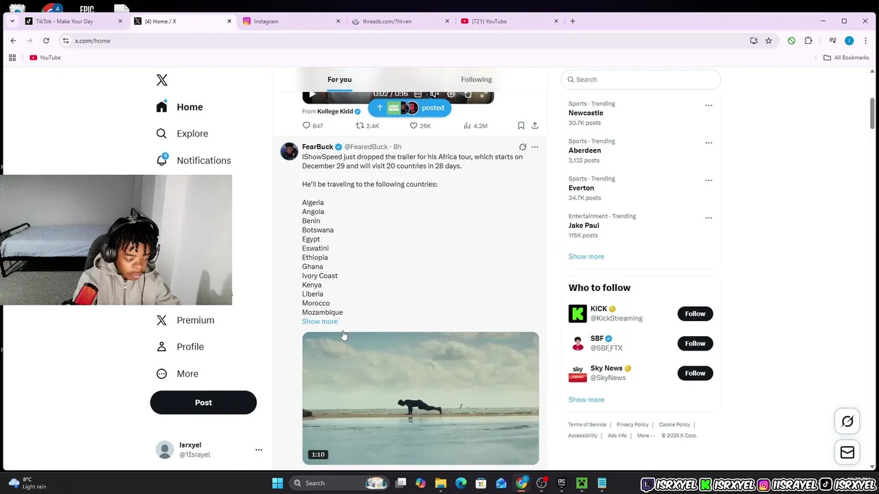Repost the post with 2.4K reposts
Viewport: 879px width, 494px height.
click(x=360, y=126)
